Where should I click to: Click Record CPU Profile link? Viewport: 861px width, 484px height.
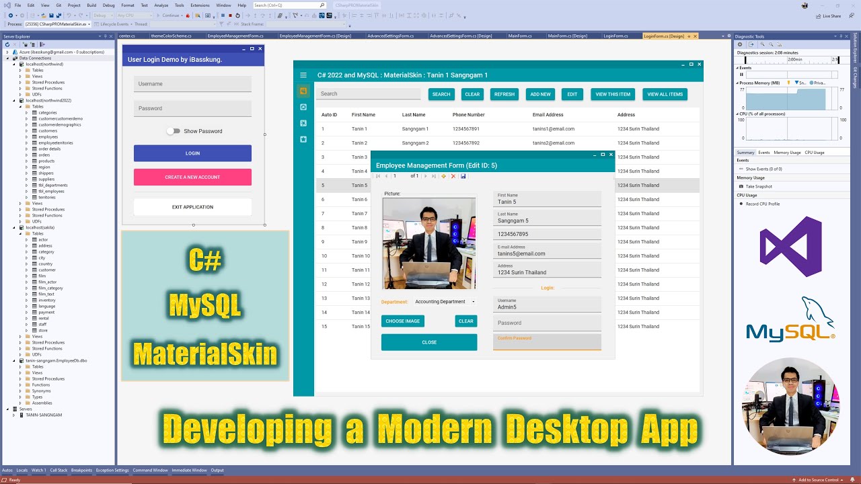click(762, 204)
